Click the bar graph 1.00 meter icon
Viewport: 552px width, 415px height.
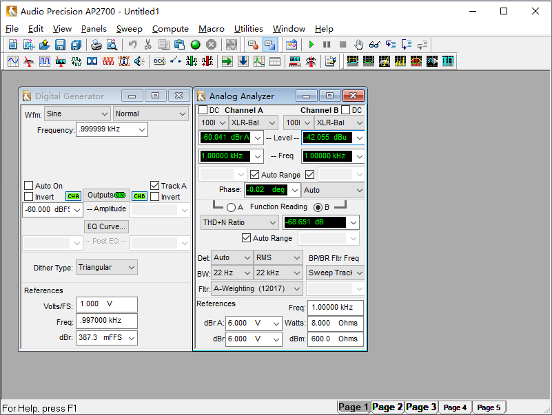pos(295,61)
